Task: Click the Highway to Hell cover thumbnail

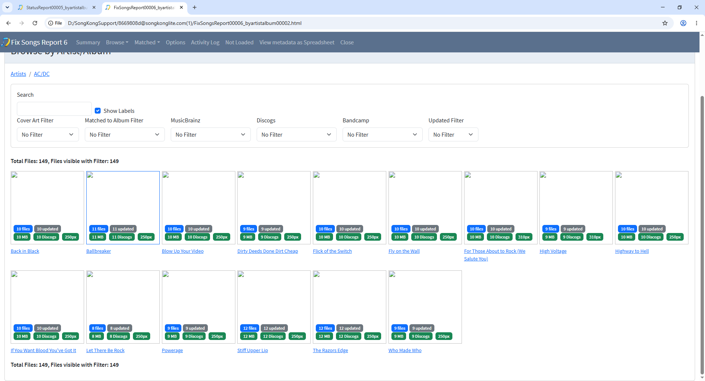Action: tap(652, 208)
